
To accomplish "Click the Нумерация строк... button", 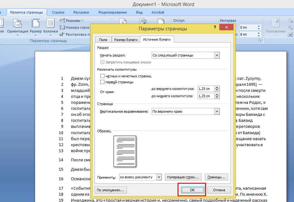I will click(183, 177).
